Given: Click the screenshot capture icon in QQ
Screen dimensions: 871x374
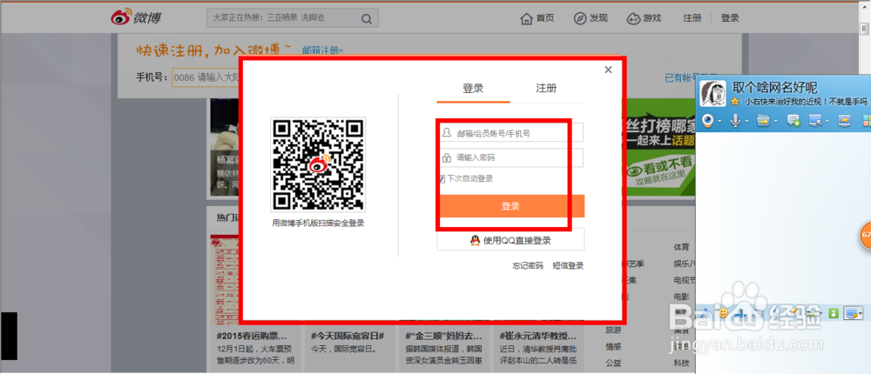Looking at the screenshot, I should [850, 313].
